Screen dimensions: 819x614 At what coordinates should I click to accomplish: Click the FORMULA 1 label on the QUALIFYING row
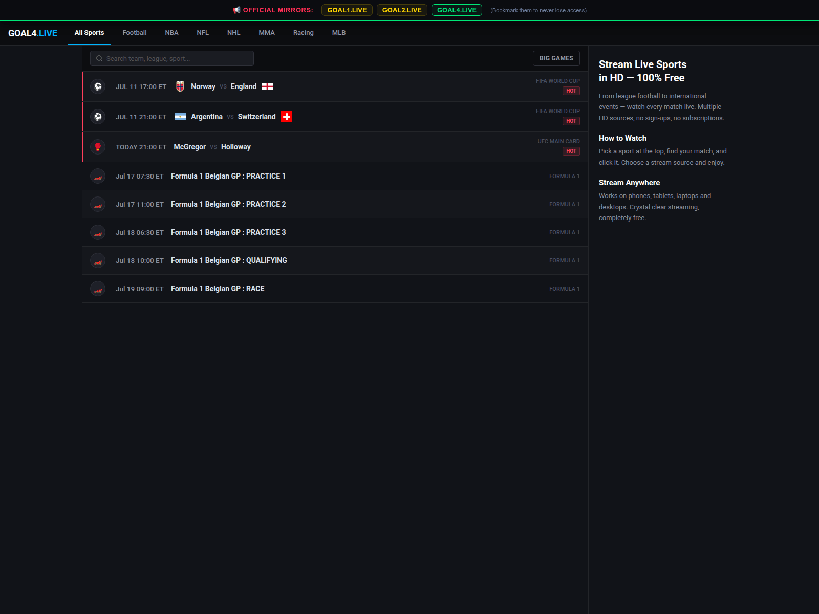565,260
